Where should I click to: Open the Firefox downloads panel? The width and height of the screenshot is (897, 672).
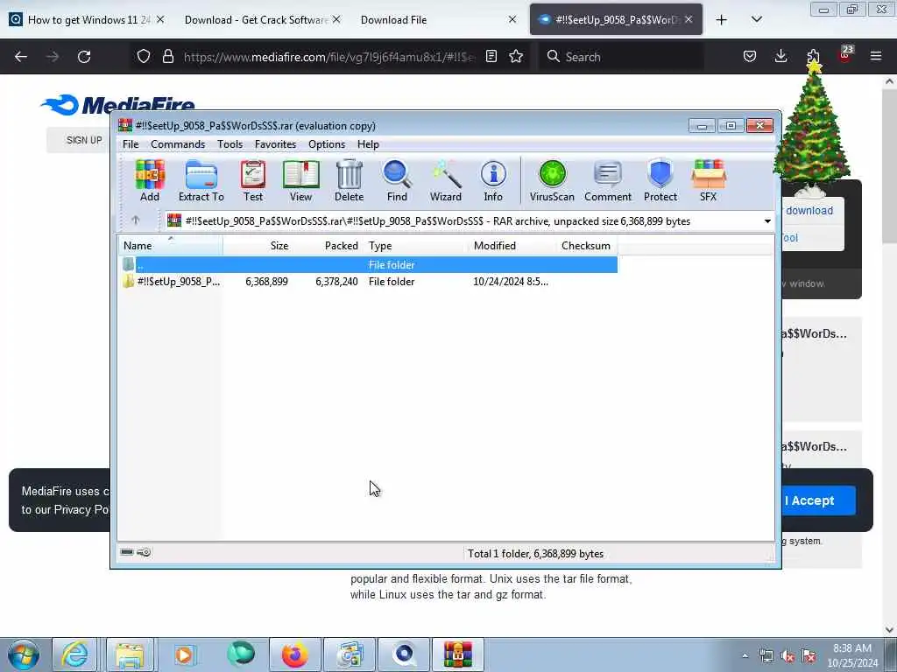tap(780, 56)
